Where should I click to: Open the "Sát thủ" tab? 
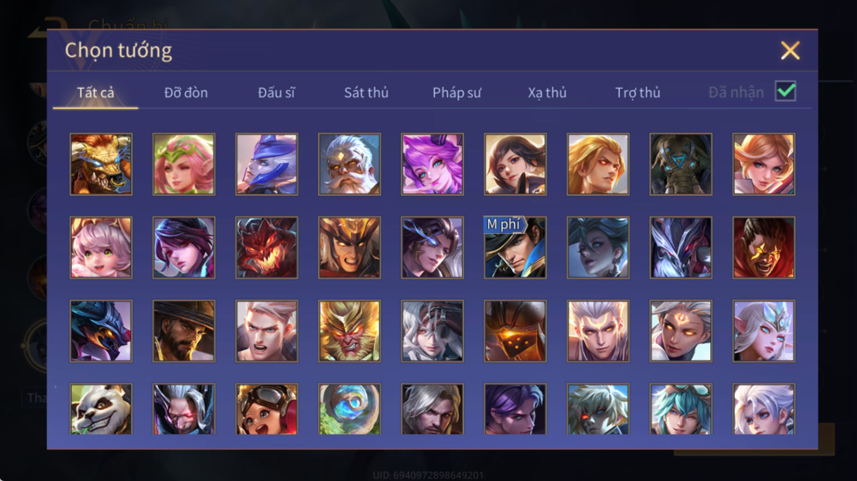click(366, 93)
